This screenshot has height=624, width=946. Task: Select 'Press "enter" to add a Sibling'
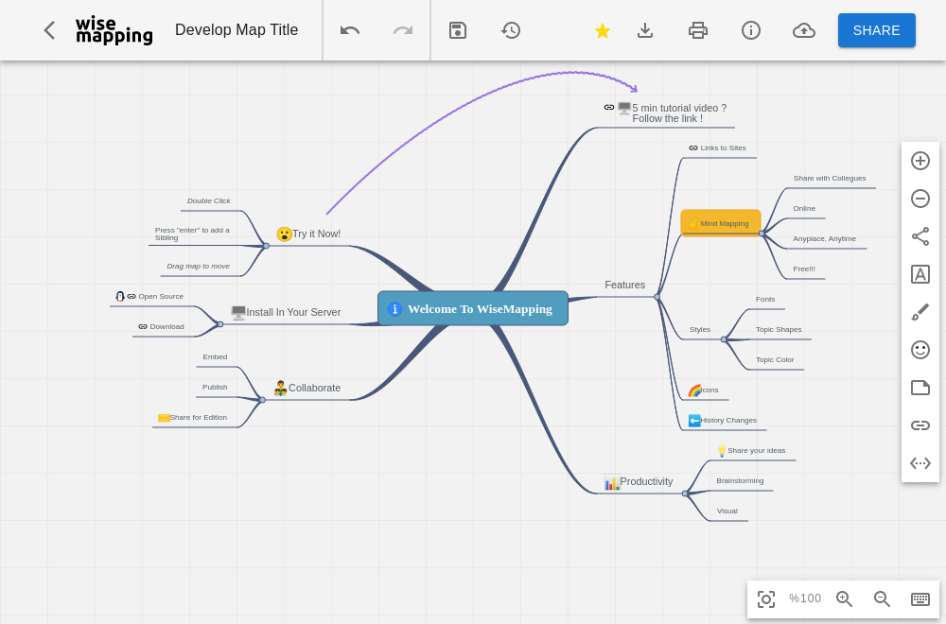[x=192, y=234]
